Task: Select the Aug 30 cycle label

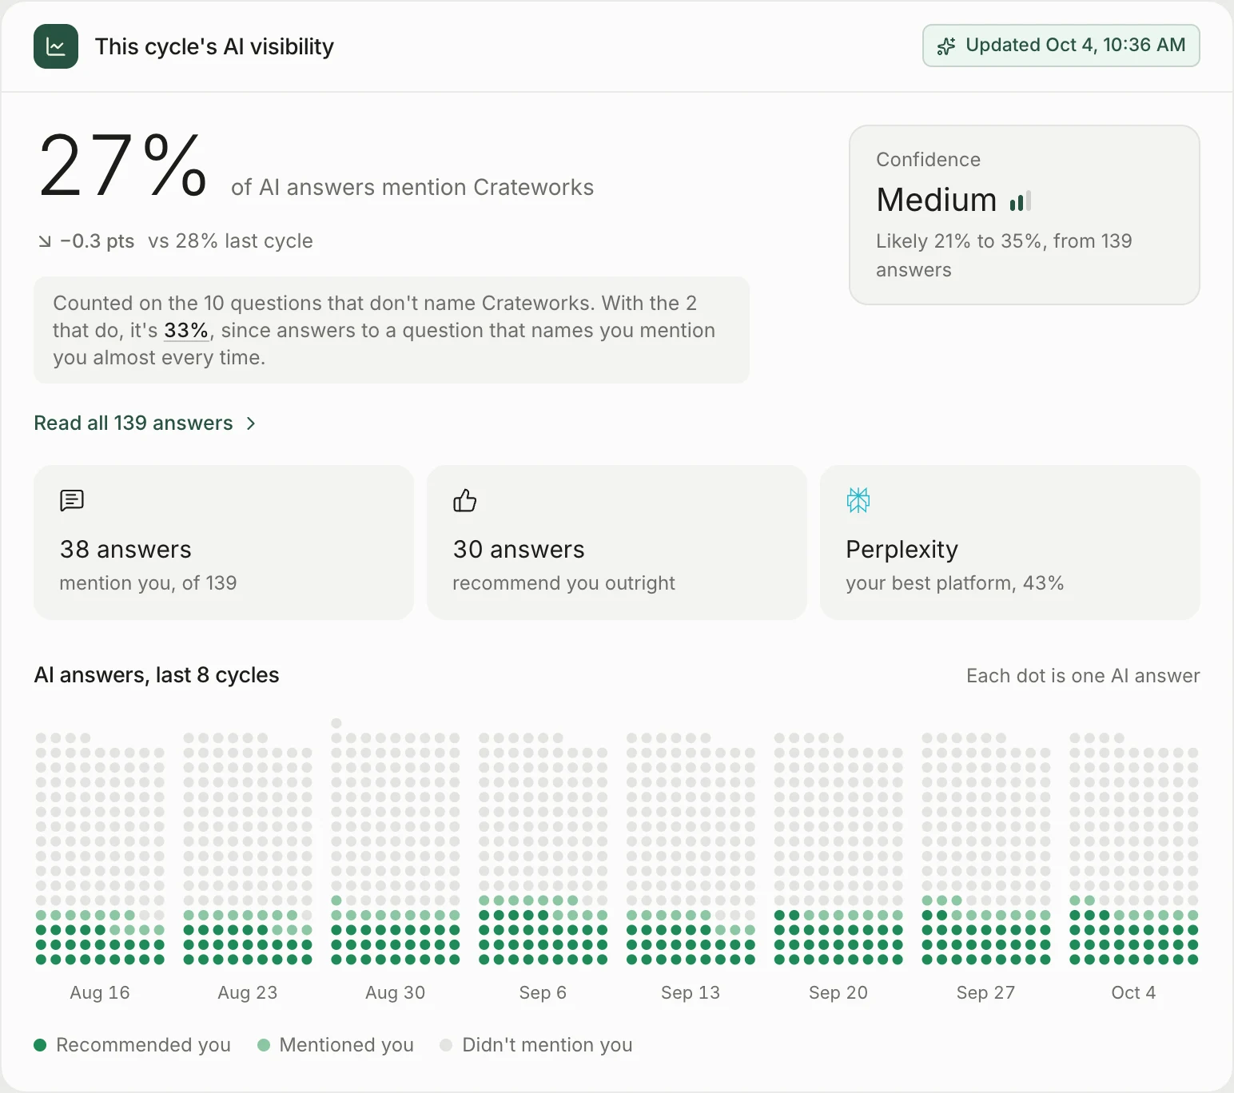Action: tap(396, 993)
